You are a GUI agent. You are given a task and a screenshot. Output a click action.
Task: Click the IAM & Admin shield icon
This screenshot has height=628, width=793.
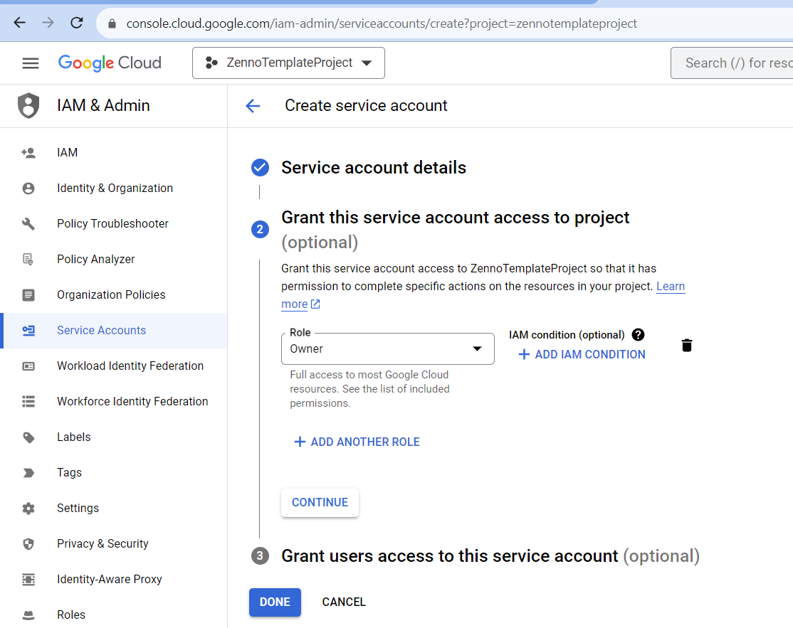click(28, 106)
